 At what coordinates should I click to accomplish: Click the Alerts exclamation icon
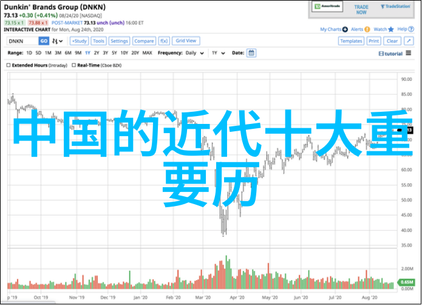367,29
